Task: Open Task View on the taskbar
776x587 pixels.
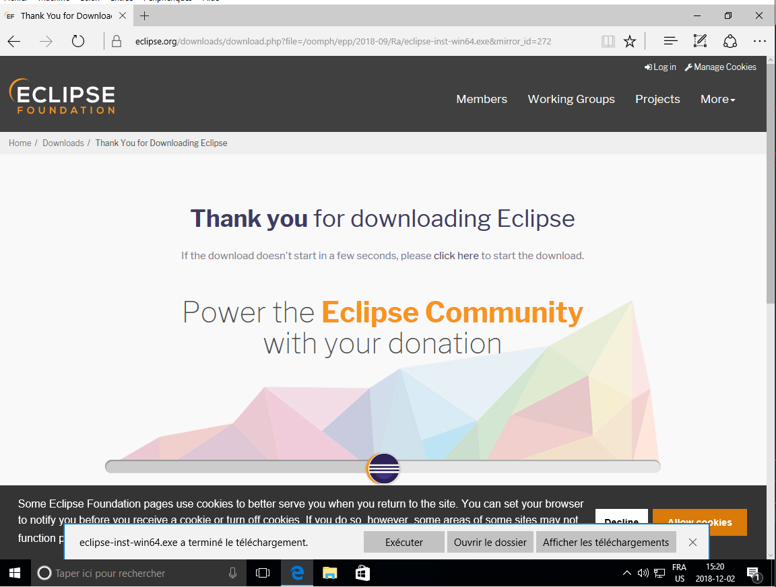Action: click(x=263, y=573)
